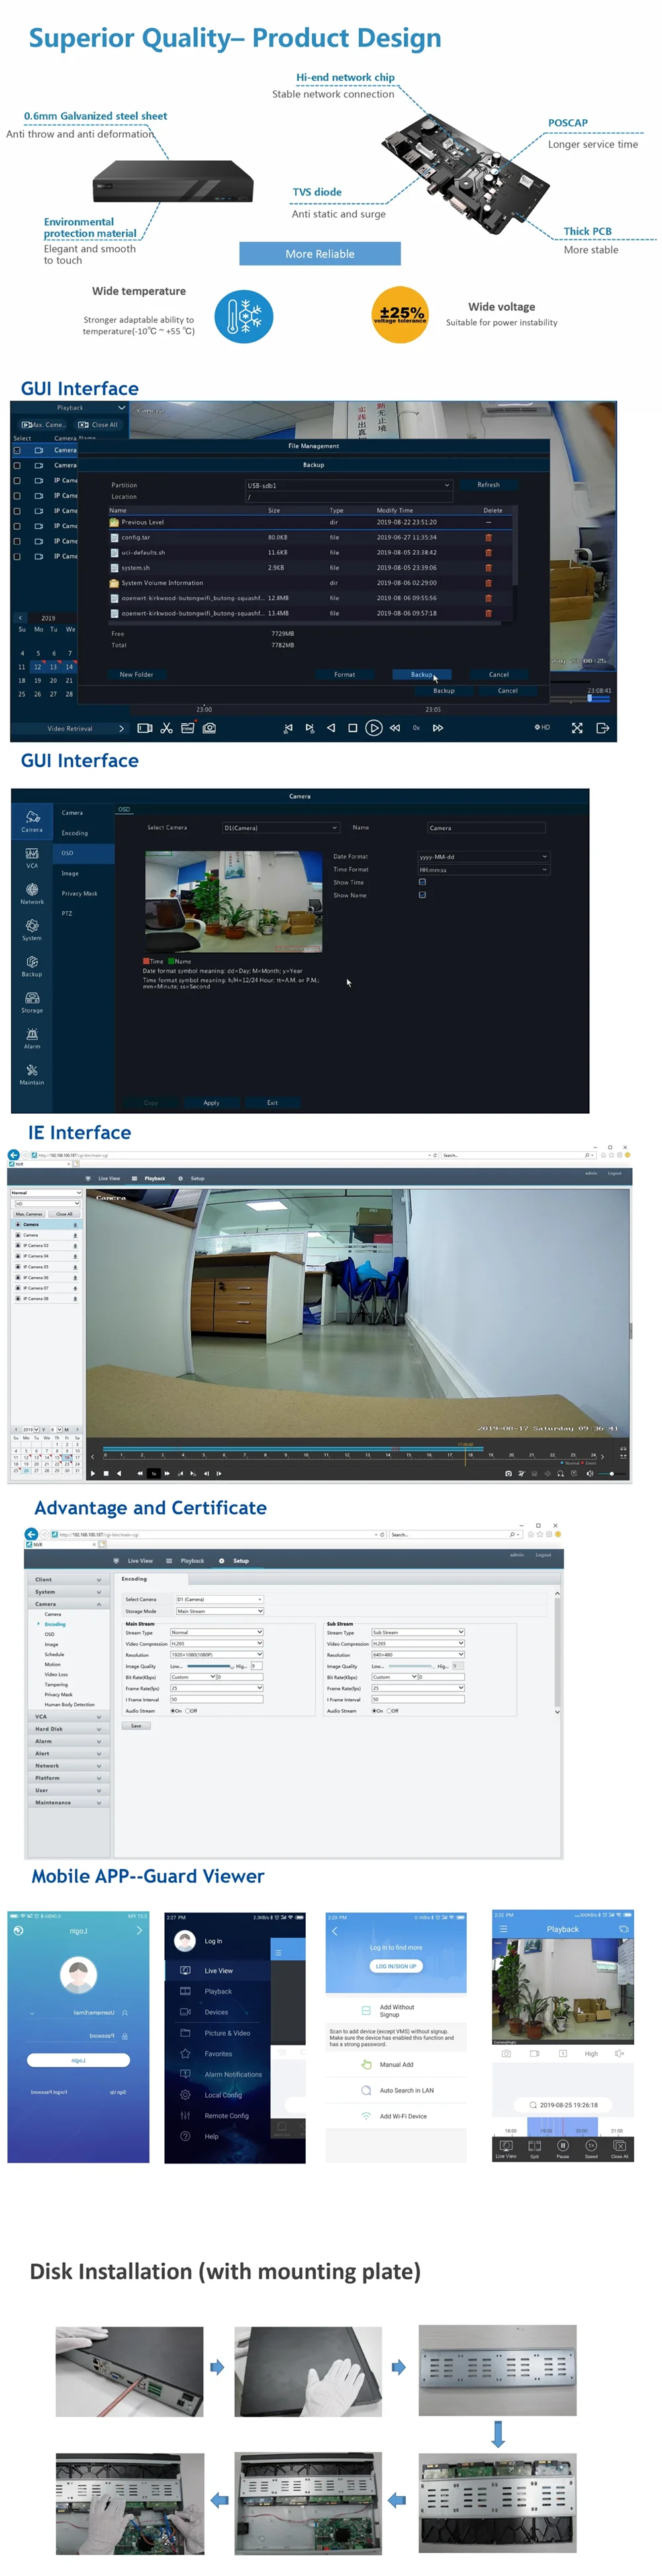Image resolution: width=662 pixels, height=2576 pixels.
Task: Expand the Hard Disk section in the Setup sidebar
Action: [x=68, y=1729]
